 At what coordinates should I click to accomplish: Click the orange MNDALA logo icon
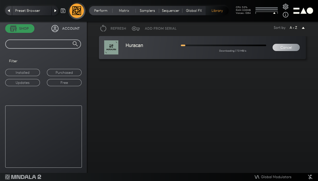[x=76, y=11]
